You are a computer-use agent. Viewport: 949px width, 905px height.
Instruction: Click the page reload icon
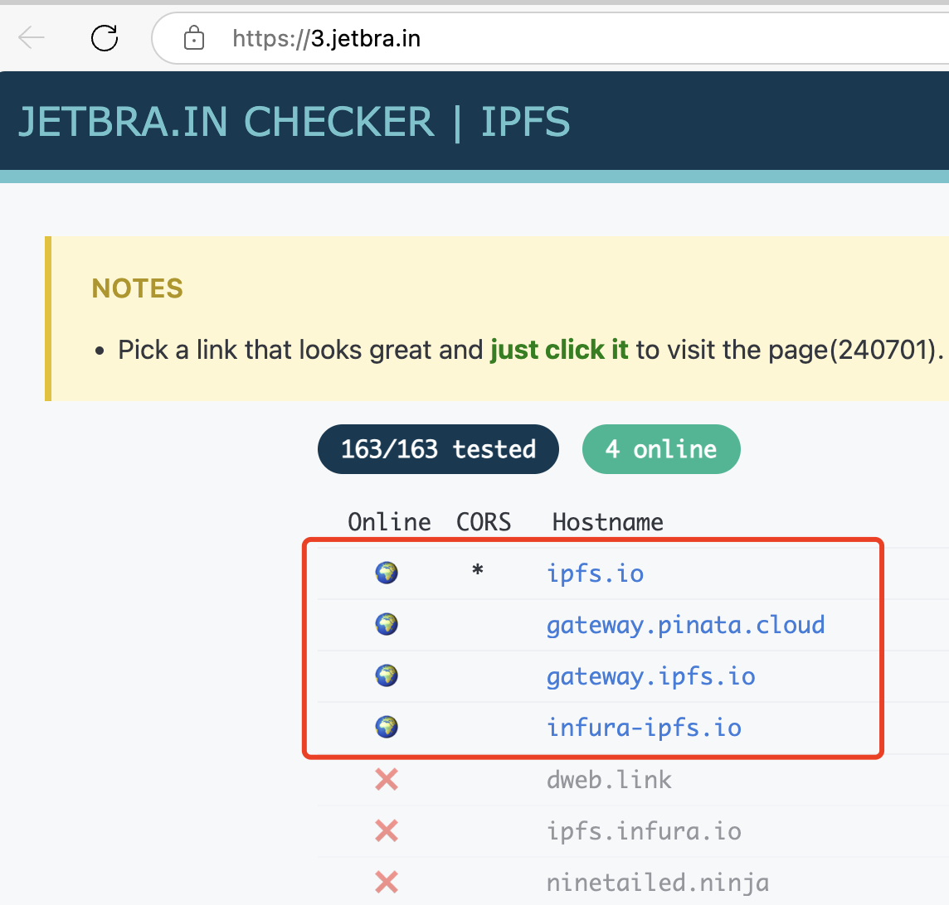104,37
